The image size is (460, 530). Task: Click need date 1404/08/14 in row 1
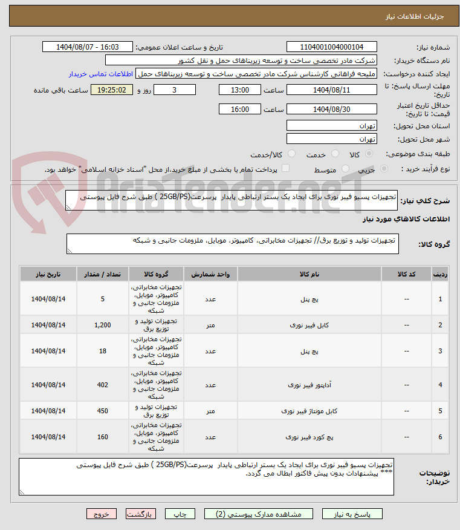[x=48, y=299]
